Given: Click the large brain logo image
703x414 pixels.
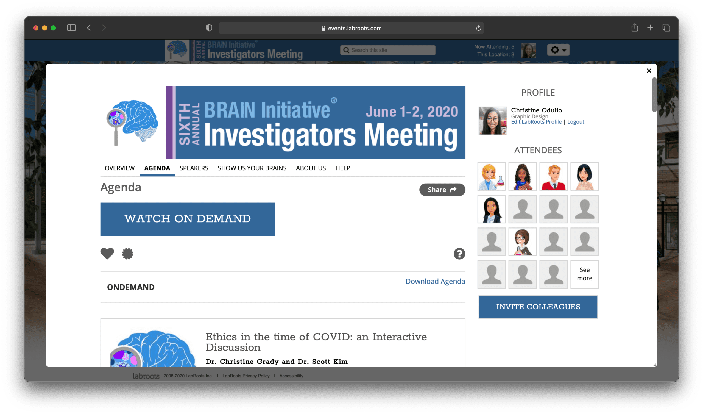Looking at the screenshot, I should [133, 122].
